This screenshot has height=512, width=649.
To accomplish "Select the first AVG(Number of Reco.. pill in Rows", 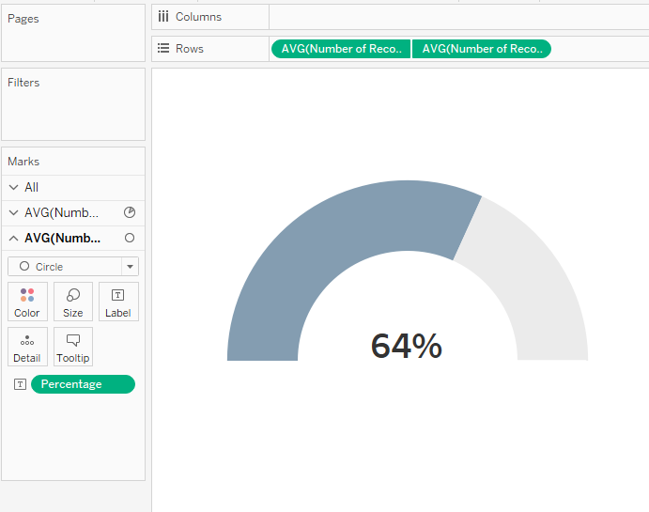I will 341,49.
